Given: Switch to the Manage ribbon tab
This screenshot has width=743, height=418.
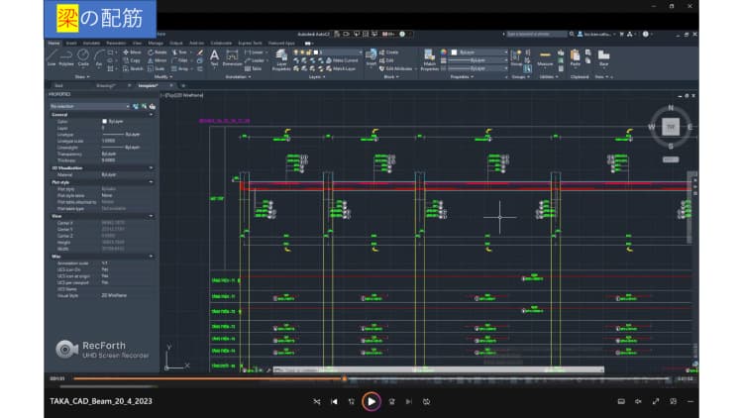Looking at the screenshot, I should point(156,44).
